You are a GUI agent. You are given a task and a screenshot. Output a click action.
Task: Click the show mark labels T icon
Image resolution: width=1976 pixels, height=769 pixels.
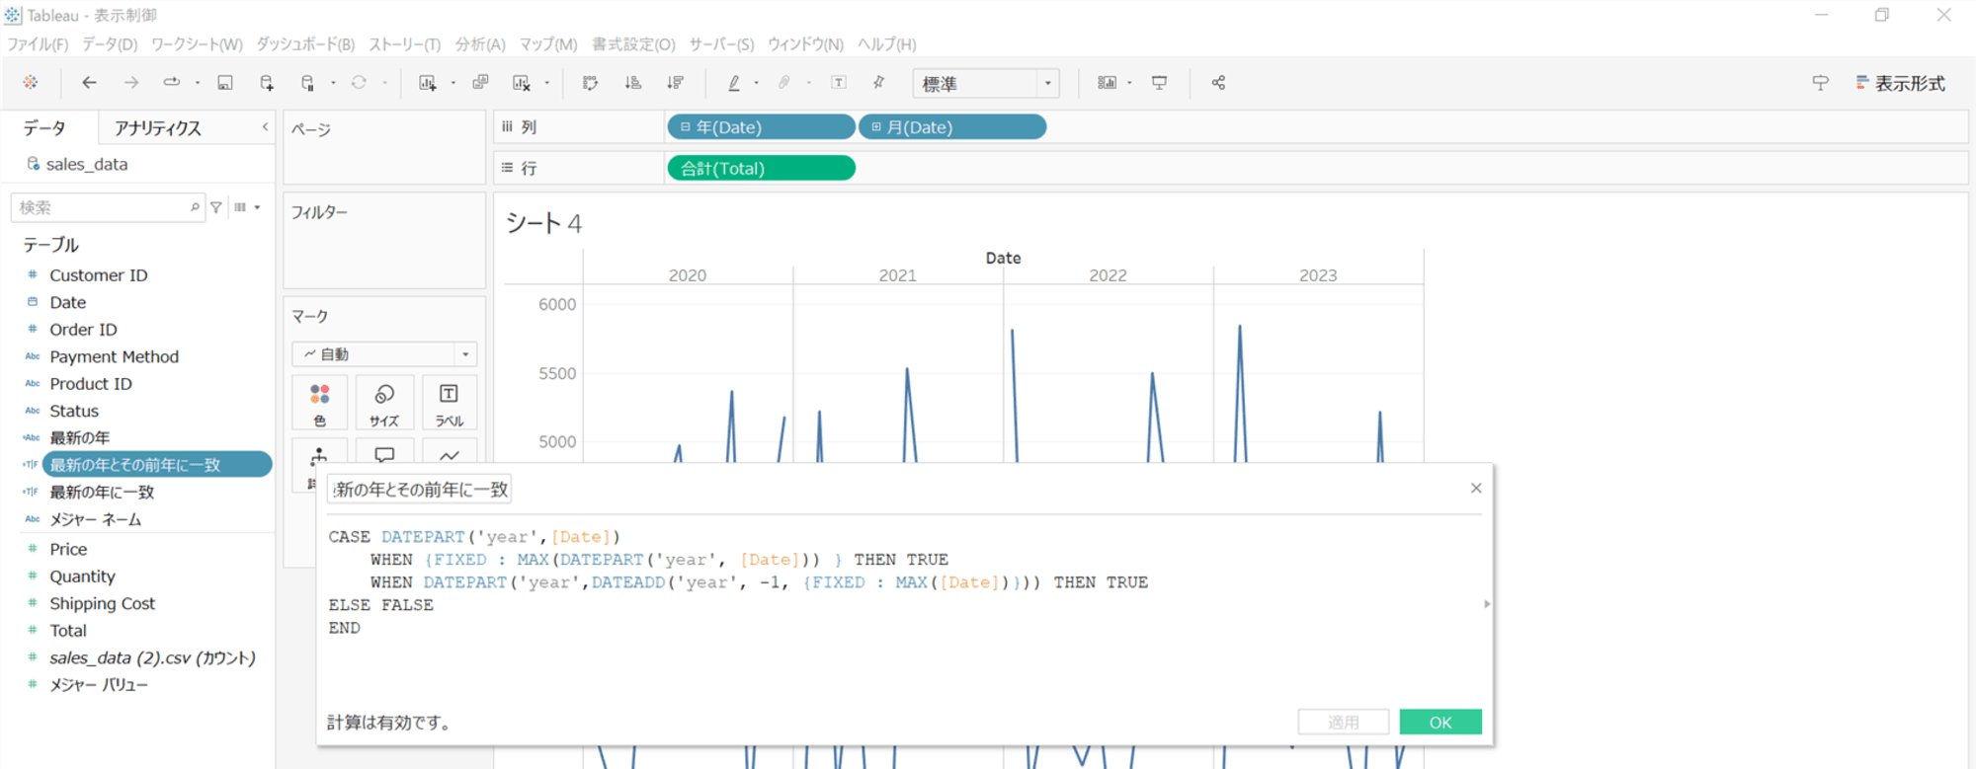(x=839, y=83)
